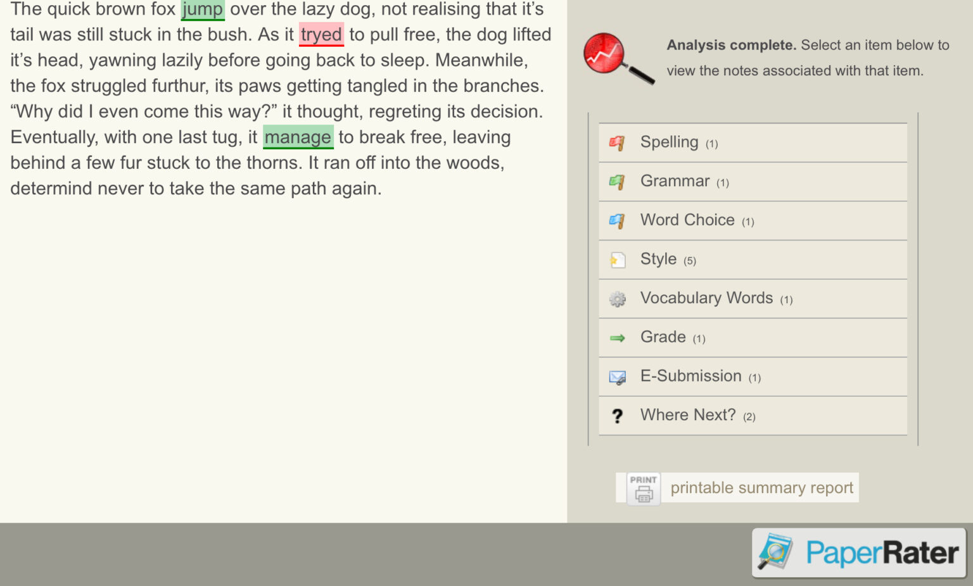The width and height of the screenshot is (973, 586).
Task: Click the starred document Style icon
Action: point(617,259)
